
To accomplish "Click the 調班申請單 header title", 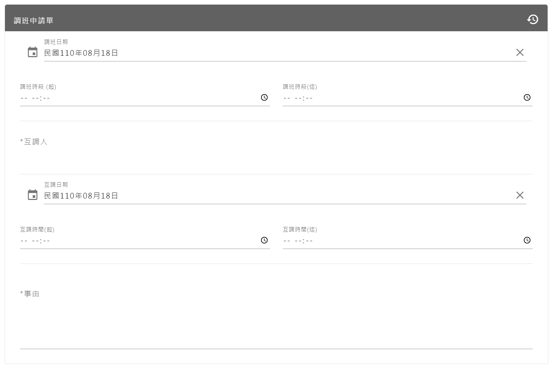I will point(34,21).
